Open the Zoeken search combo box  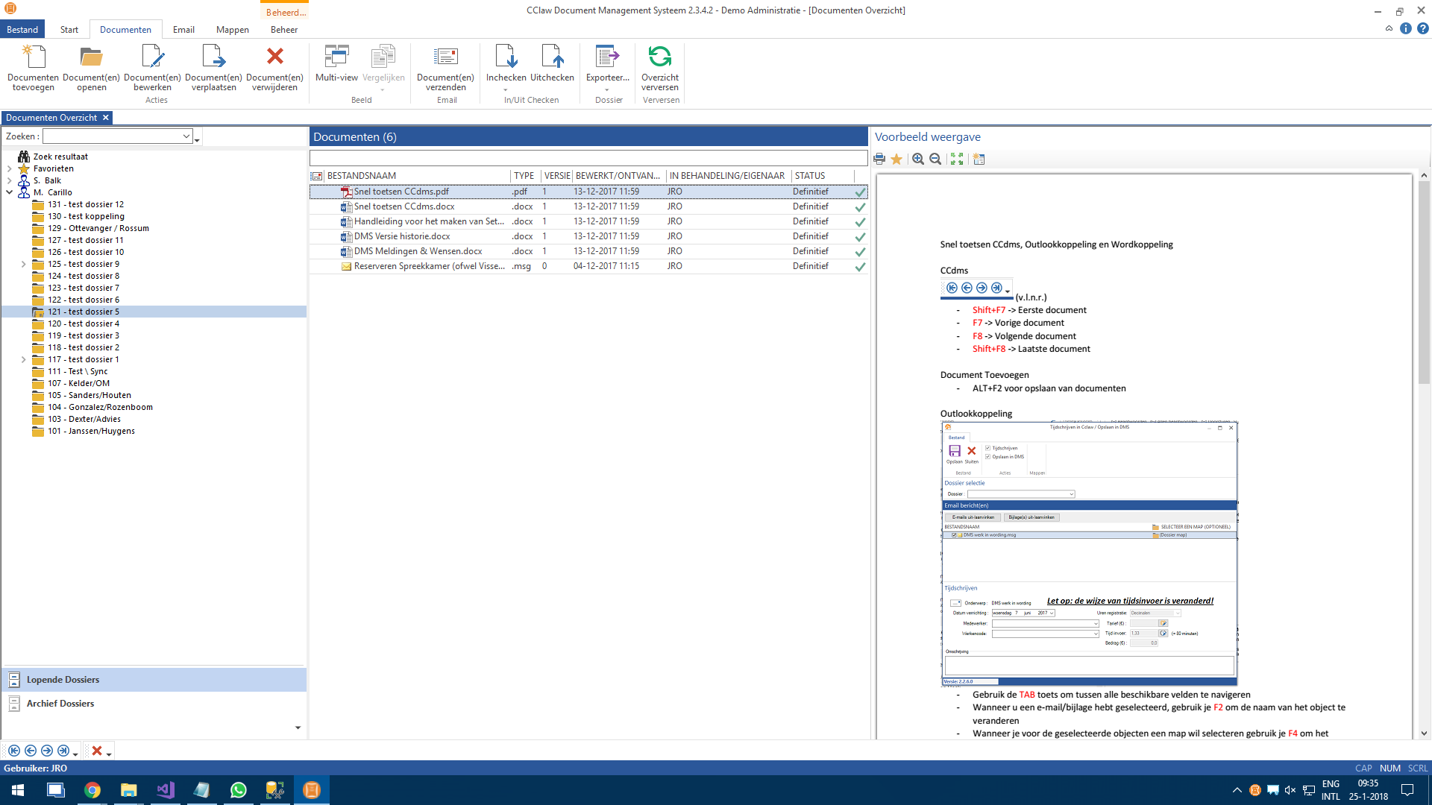click(x=186, y=136)
